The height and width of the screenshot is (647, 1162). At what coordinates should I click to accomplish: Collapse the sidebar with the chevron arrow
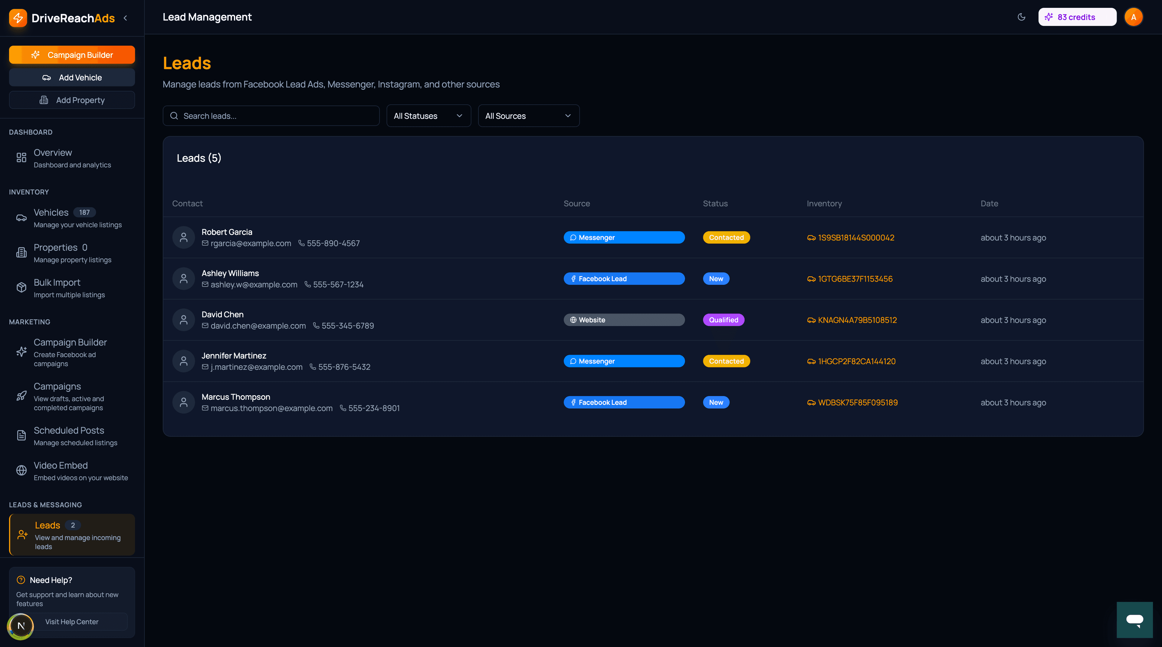tap(125, 18)
